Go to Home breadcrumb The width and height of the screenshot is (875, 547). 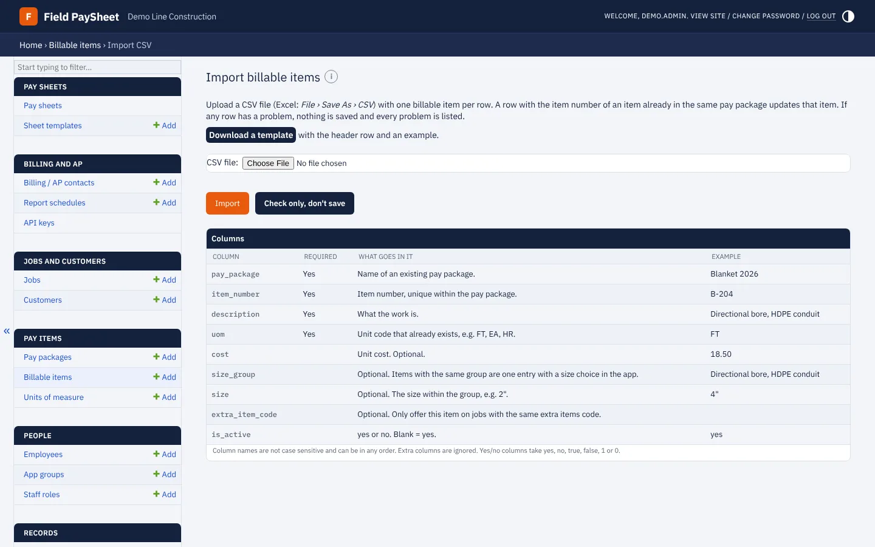31,45
